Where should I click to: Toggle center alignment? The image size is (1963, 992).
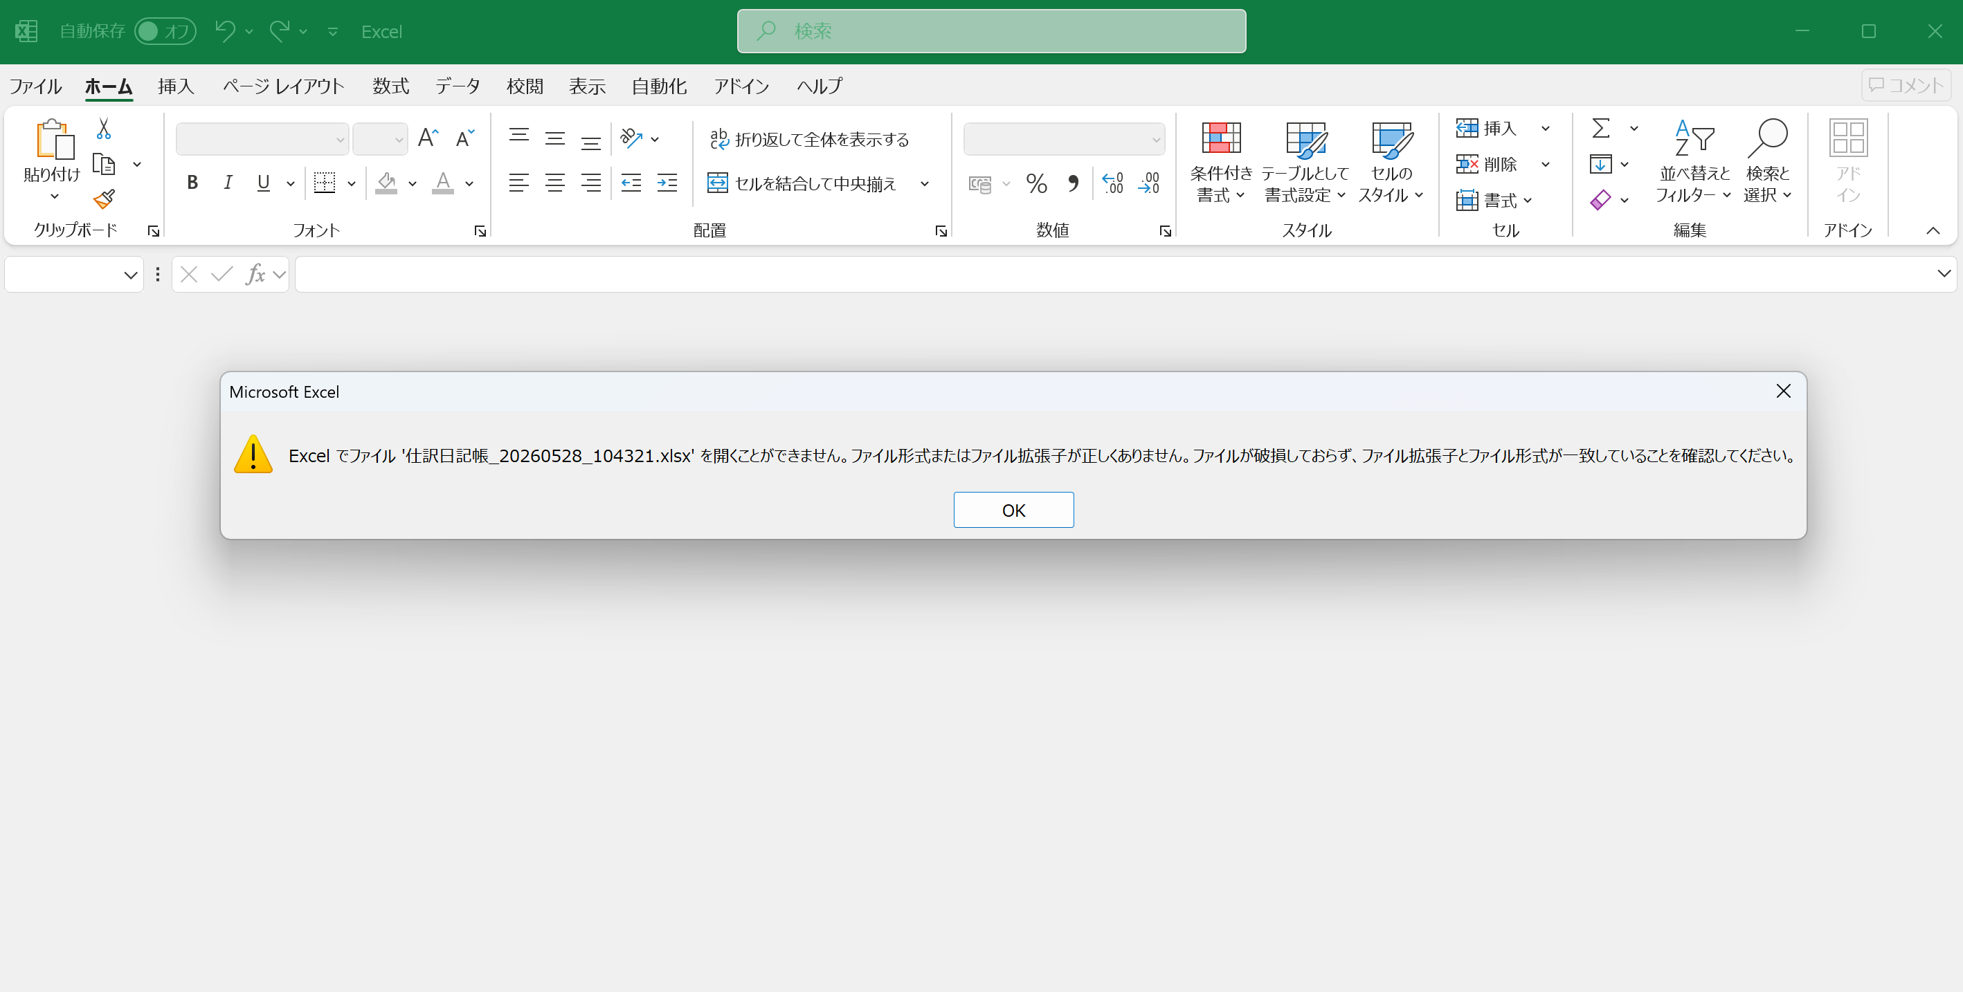(554, 183)
